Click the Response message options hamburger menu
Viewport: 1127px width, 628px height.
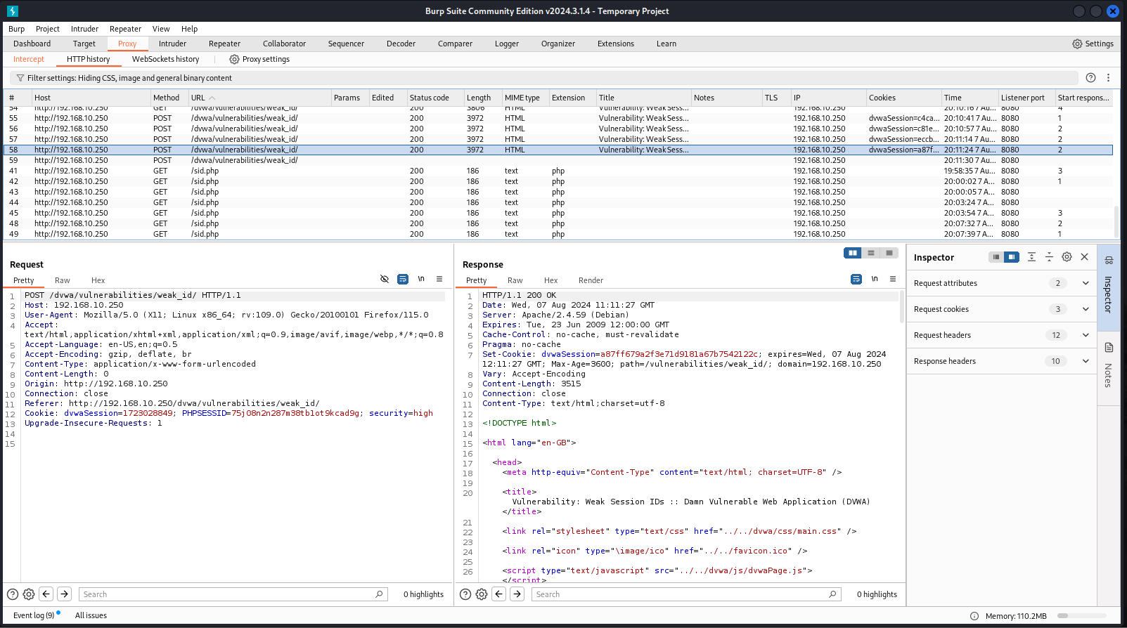tap(893, 279)
